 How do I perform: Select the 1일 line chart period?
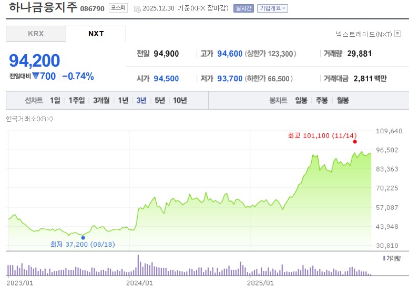pyautogui.click(x=55, y=100)
